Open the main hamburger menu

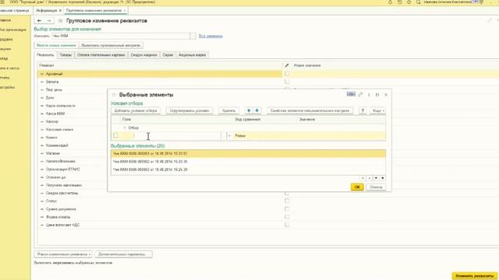pos(2,2)
